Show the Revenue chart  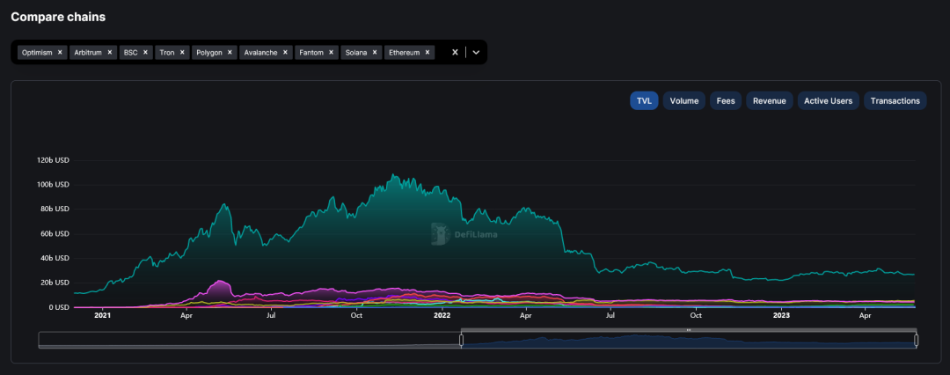770,100
